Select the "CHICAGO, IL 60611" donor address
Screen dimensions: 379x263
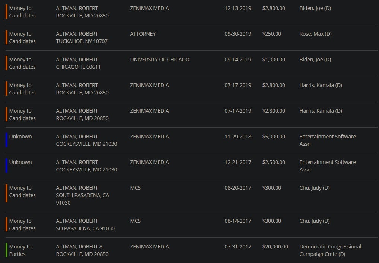[78, 67]
